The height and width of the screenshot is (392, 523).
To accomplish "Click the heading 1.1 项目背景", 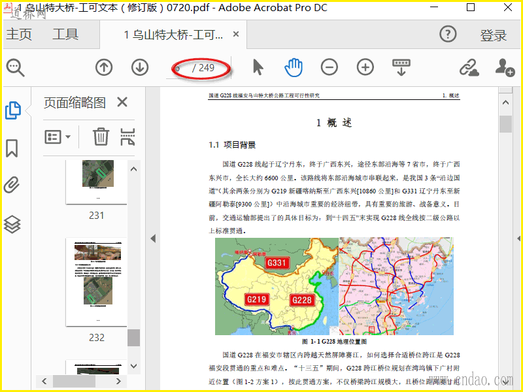I will click(232, 145).
